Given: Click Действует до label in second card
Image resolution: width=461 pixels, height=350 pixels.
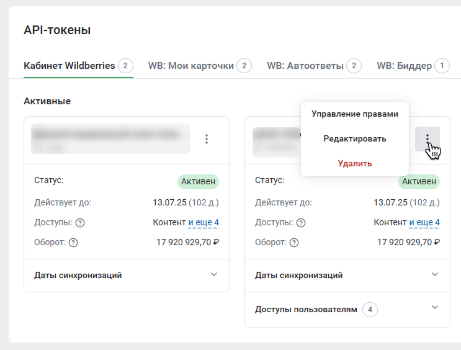Looking at the screenshot, I should (x=284, y=202).
